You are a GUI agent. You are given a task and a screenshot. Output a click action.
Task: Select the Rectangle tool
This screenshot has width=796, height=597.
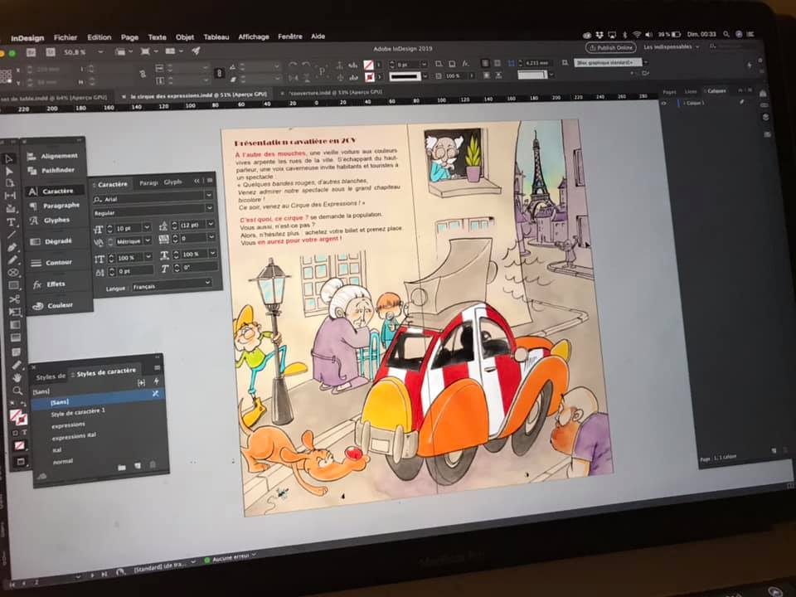tap(13, 286)
